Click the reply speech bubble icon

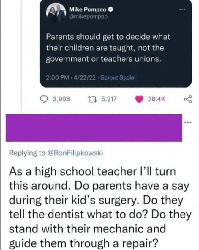(x=43, y=99)
